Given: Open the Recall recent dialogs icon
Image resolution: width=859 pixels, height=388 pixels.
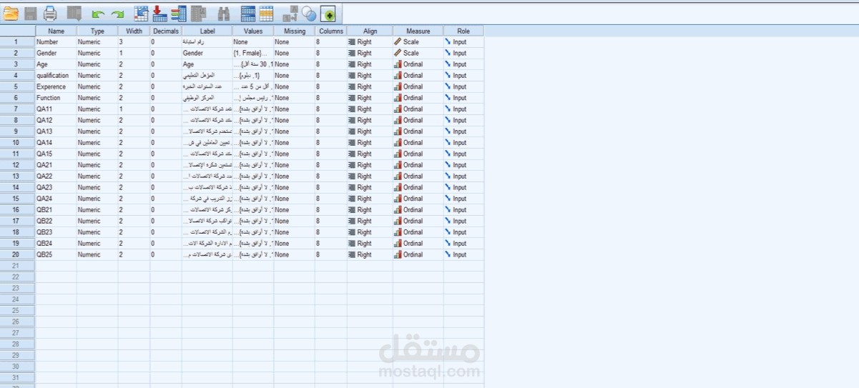Looking at the screenshot, I should tap(74, 13).
